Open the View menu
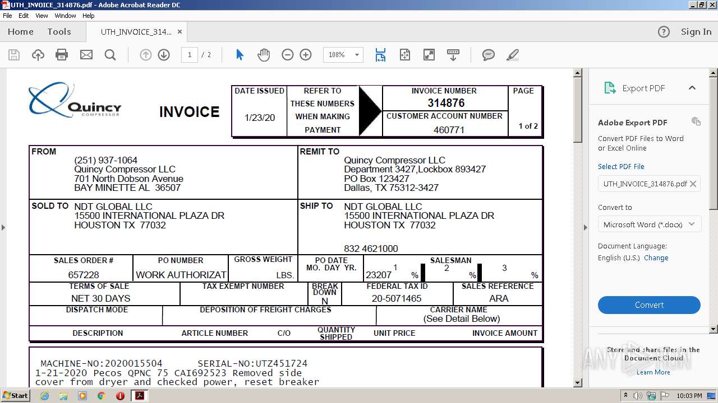This screenshot has width=718, height=403. (x=42, y=16)
